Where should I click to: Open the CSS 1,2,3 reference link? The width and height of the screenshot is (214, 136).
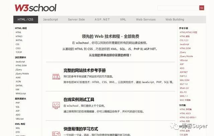tap(184, 40)
